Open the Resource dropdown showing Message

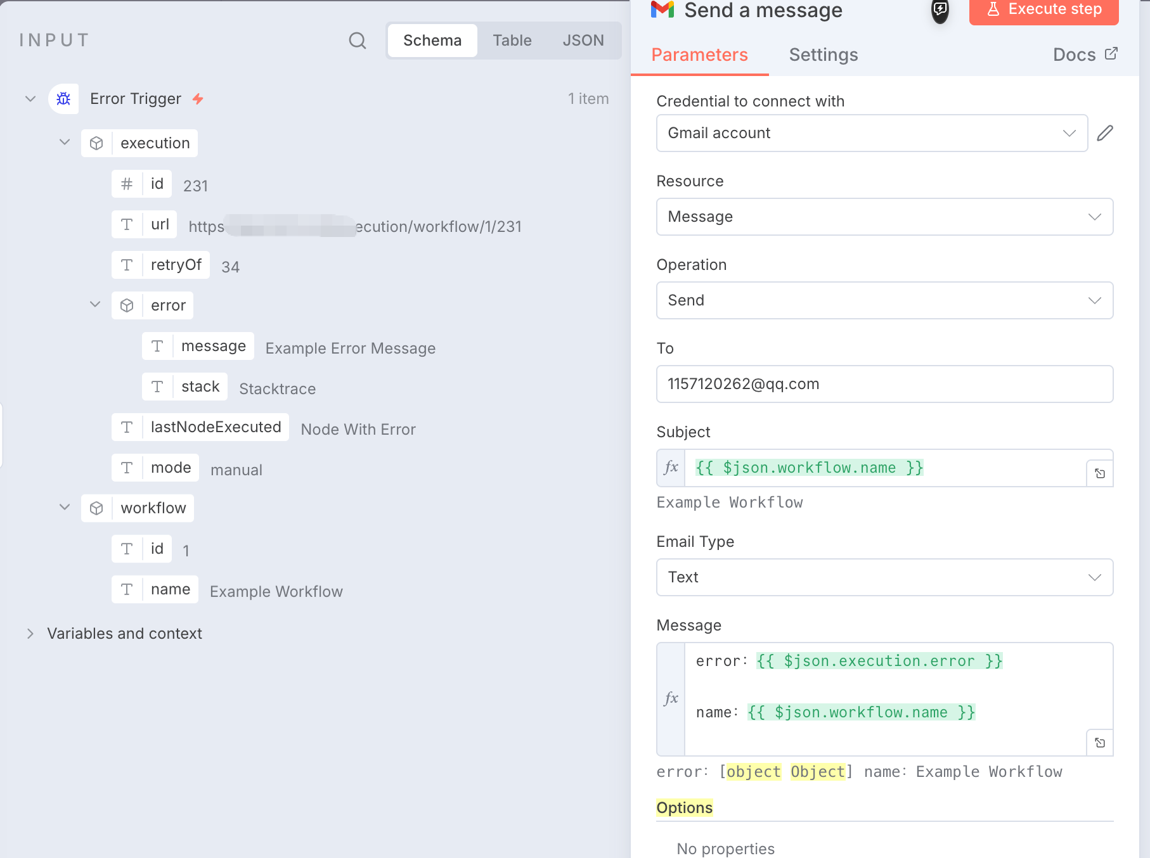884,217
